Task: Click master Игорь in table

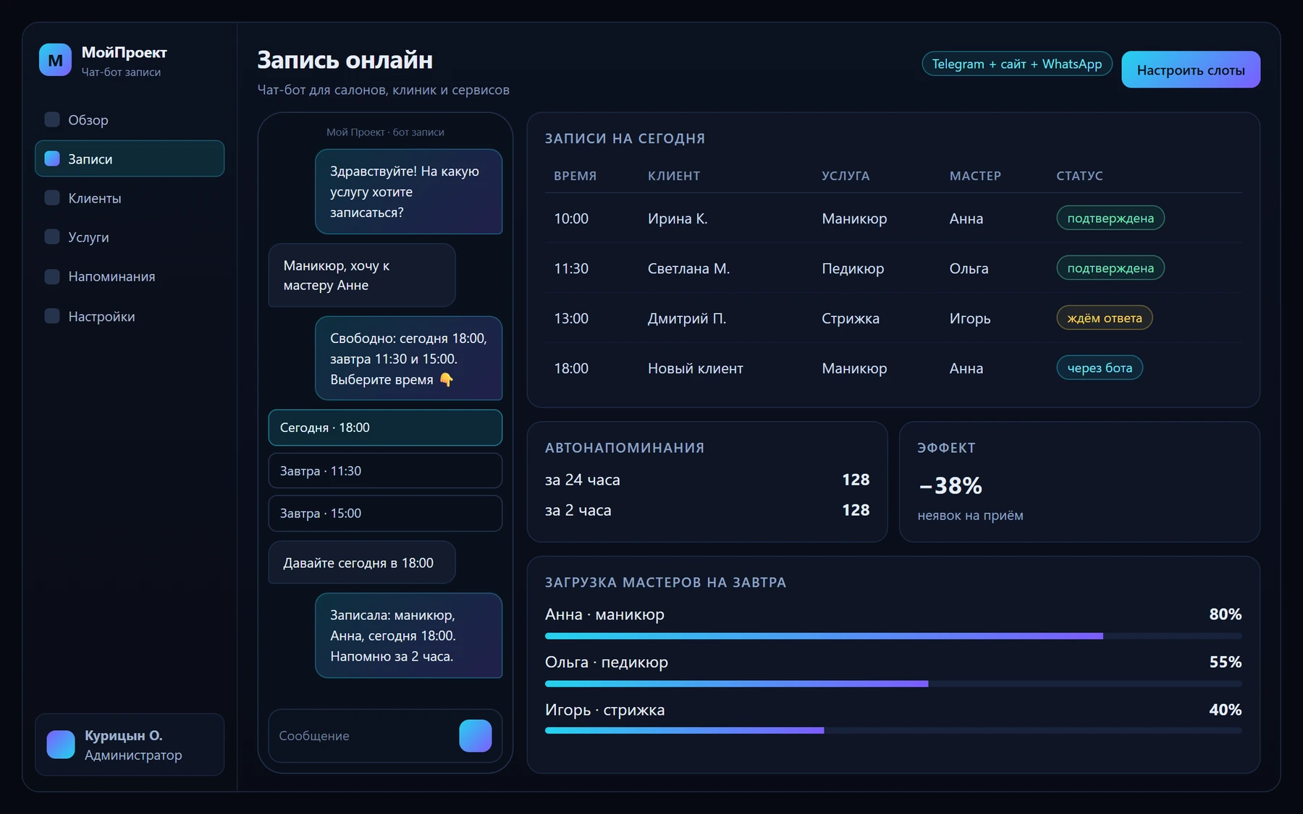Action: (x=970, y=318)
